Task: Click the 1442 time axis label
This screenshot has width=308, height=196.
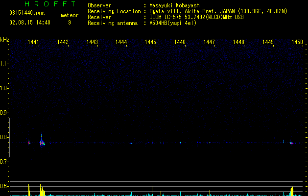Action: pyautogui.click(x=63, y=42)
